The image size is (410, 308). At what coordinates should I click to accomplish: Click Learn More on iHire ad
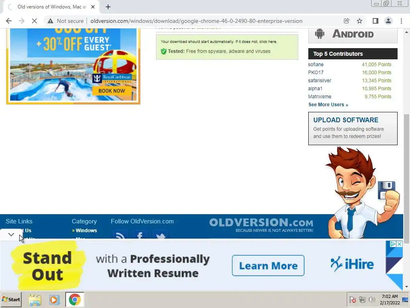pyautogui.click(x=268, y=265)
